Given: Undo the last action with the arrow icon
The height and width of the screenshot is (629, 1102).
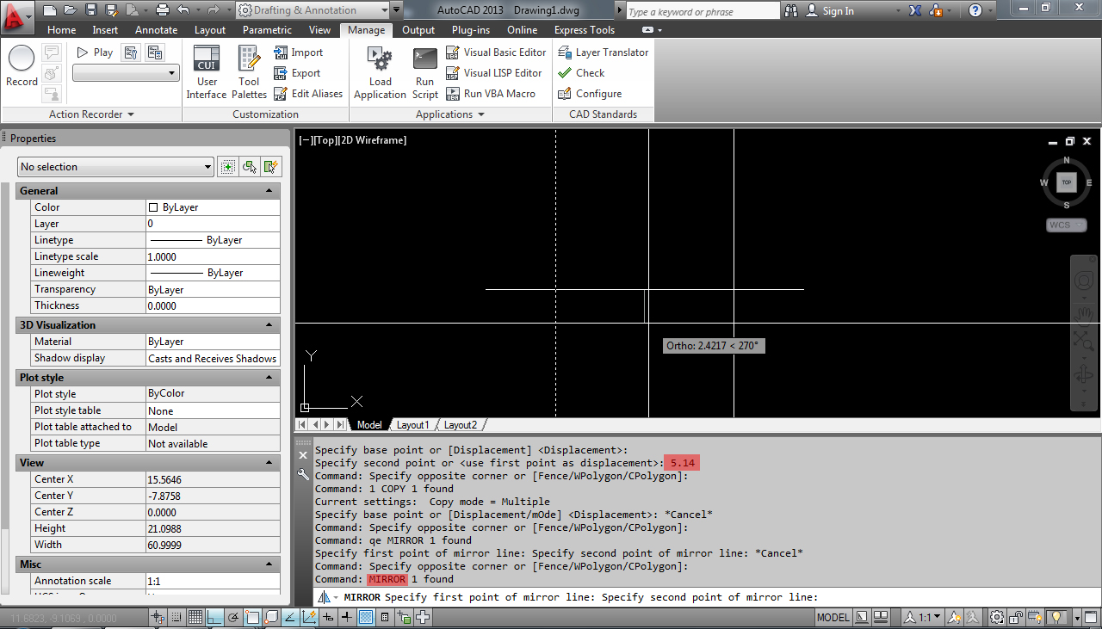Looking at the screenshot, I should coord(183,10).
